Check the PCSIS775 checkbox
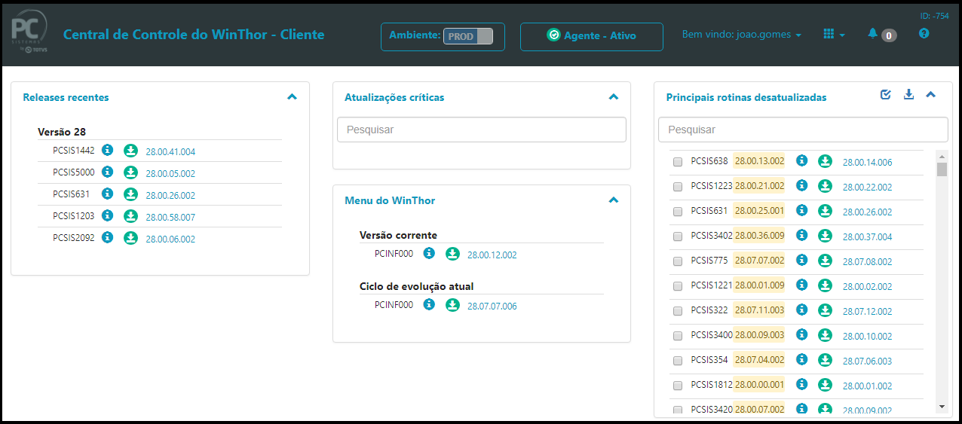Screen dimensions: 962x424 677,261
